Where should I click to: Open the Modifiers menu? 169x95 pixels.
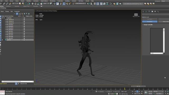(x=29, y=1)
